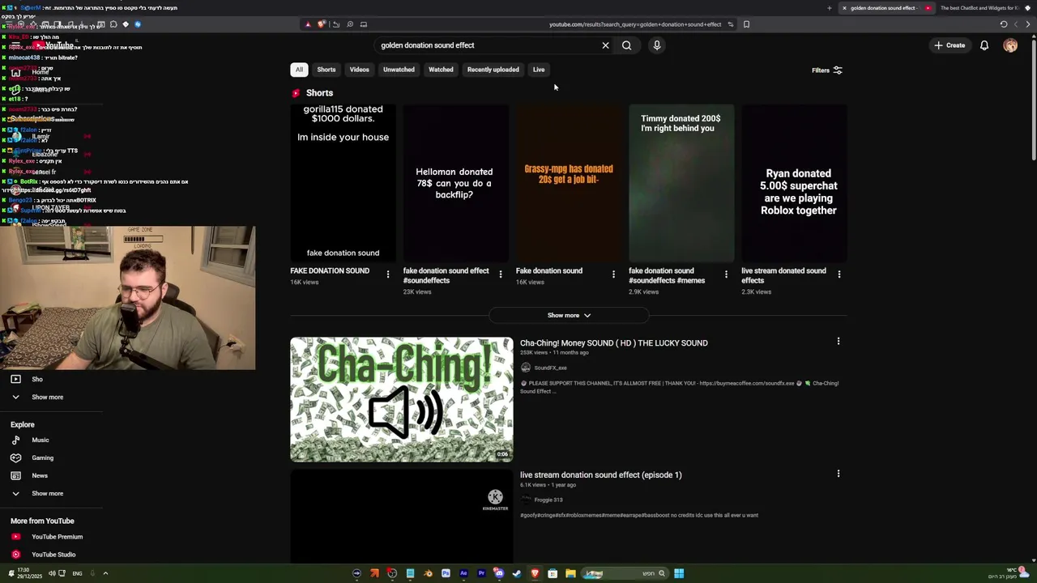Clear the search box with the X

(605, 45)
